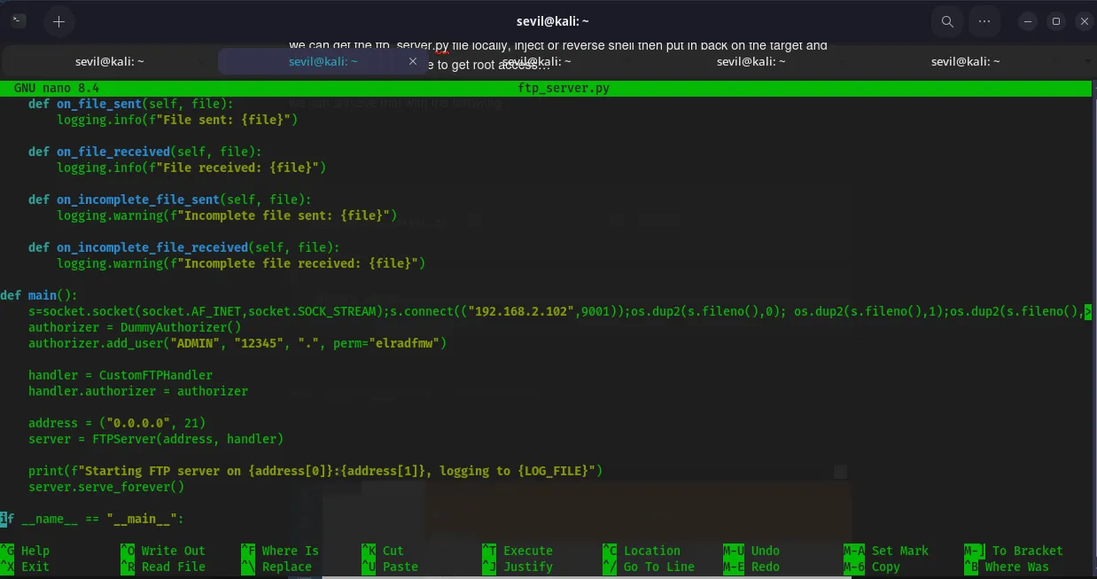The image size is (1097, 579).
Task: Maximize the terminal window
Action: pos(1055,21)
